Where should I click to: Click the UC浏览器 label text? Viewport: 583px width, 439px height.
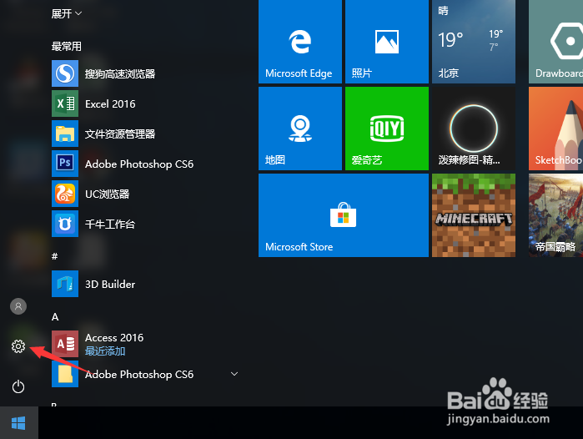pyautogui.click(x=107, y=194)
